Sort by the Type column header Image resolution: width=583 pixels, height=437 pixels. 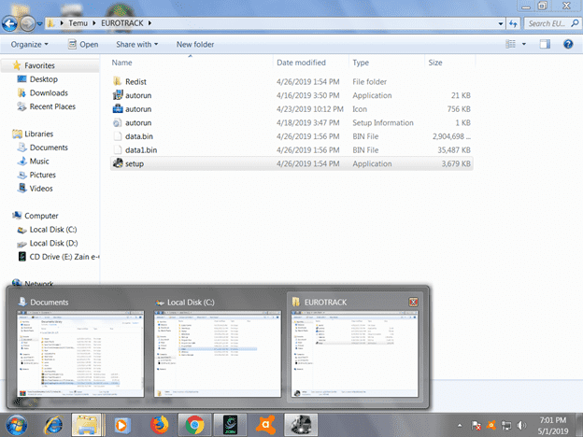point(361,63)
